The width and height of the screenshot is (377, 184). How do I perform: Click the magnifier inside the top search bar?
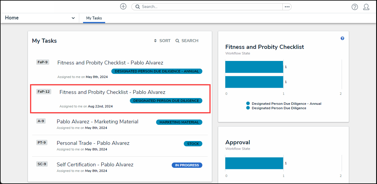(137, 6)
